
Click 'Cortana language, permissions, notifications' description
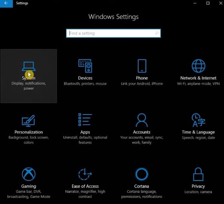142,194
